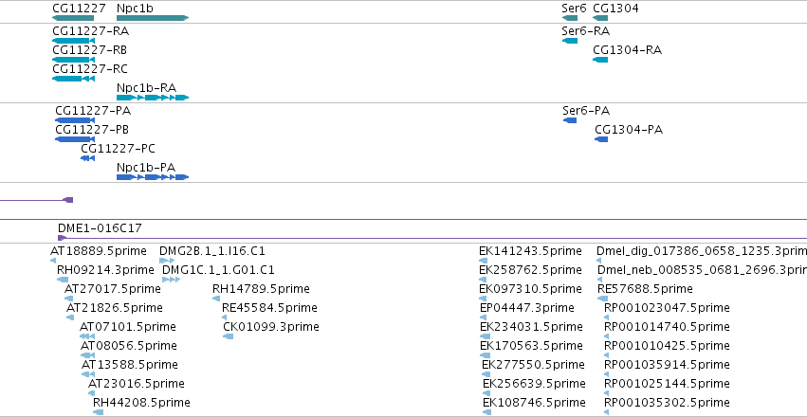807x417 pixels.
Task: Select EST RE45584.5prime
Action: click(269, 308)
